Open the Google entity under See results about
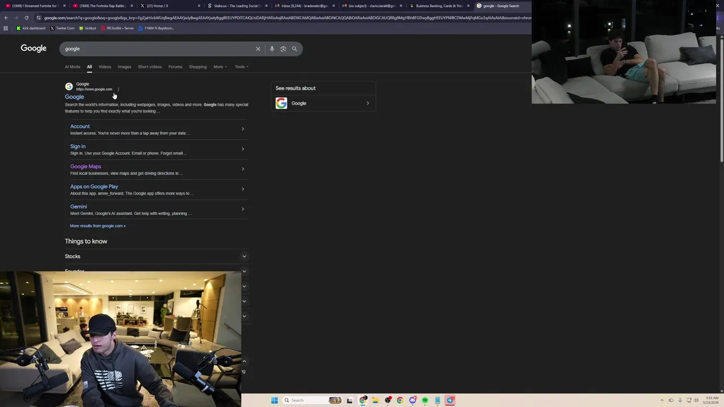724x407 pixels. pos(323,103)
